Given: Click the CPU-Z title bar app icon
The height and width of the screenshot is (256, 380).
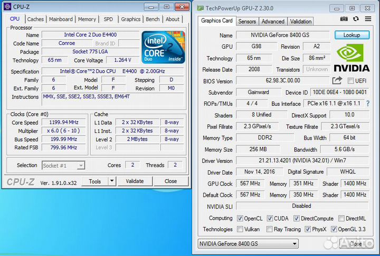Looking at the screenshot, I should click(7, 6).
